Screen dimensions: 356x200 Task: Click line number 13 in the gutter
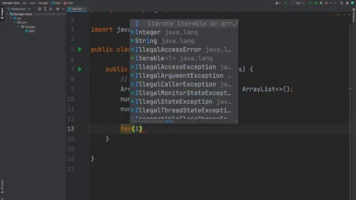71,129
